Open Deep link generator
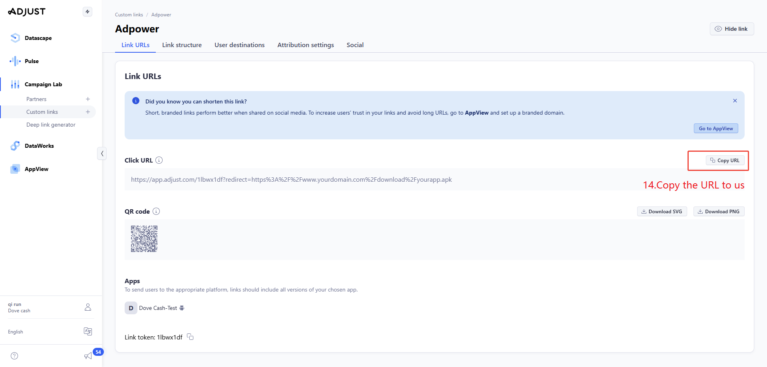Image resolution: width=767 pixels, height=367 pixels. pyautogui.click(x=51, y=125)
